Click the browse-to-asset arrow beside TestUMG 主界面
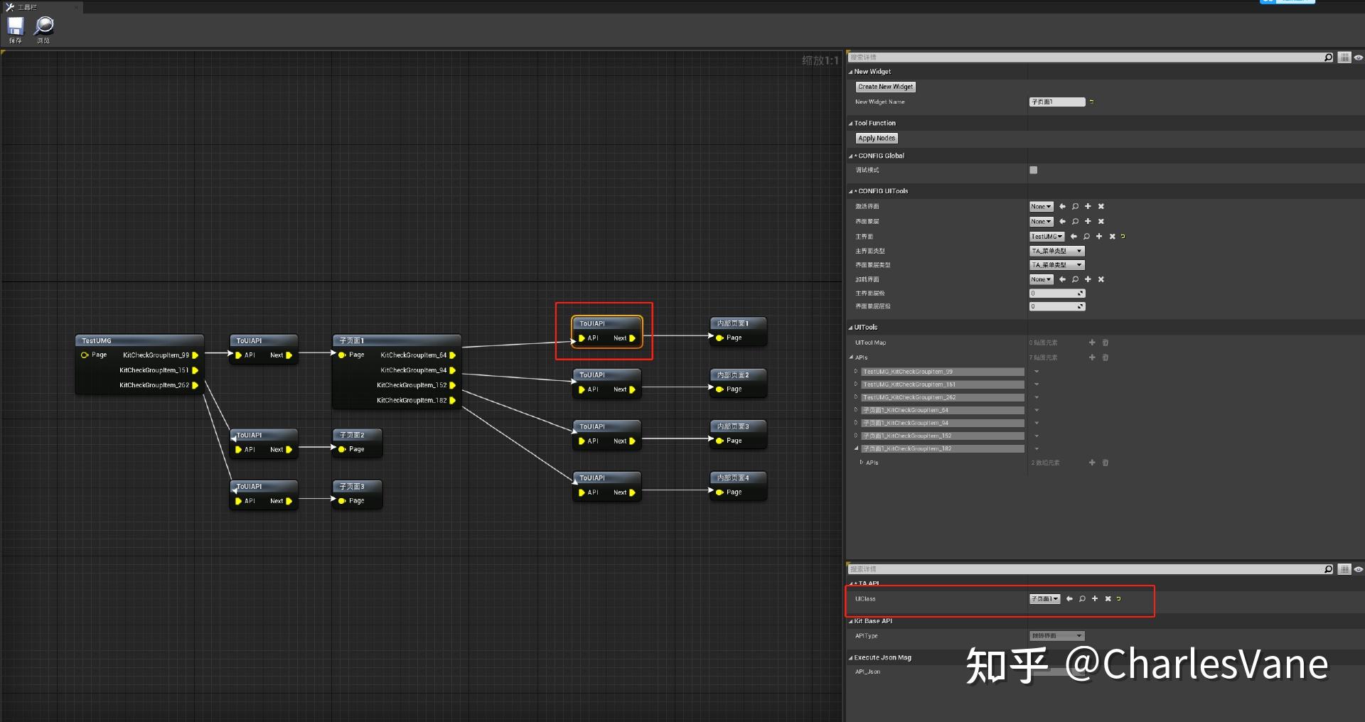 pyautogui.click(x=1074, y=236)
